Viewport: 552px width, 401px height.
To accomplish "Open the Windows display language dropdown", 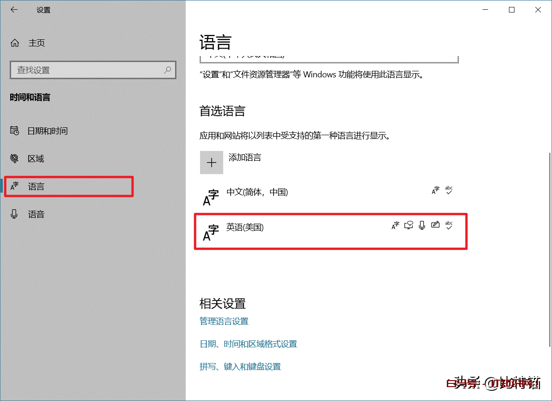I will [x=329, y=56].
